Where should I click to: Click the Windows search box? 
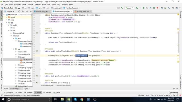(x=29, y=99)
